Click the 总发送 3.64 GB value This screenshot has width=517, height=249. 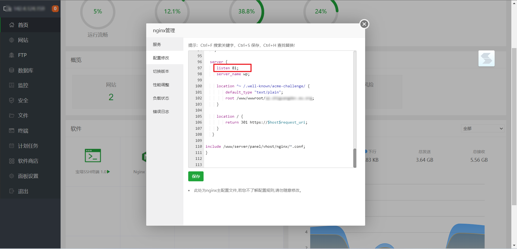coord(424,160)
